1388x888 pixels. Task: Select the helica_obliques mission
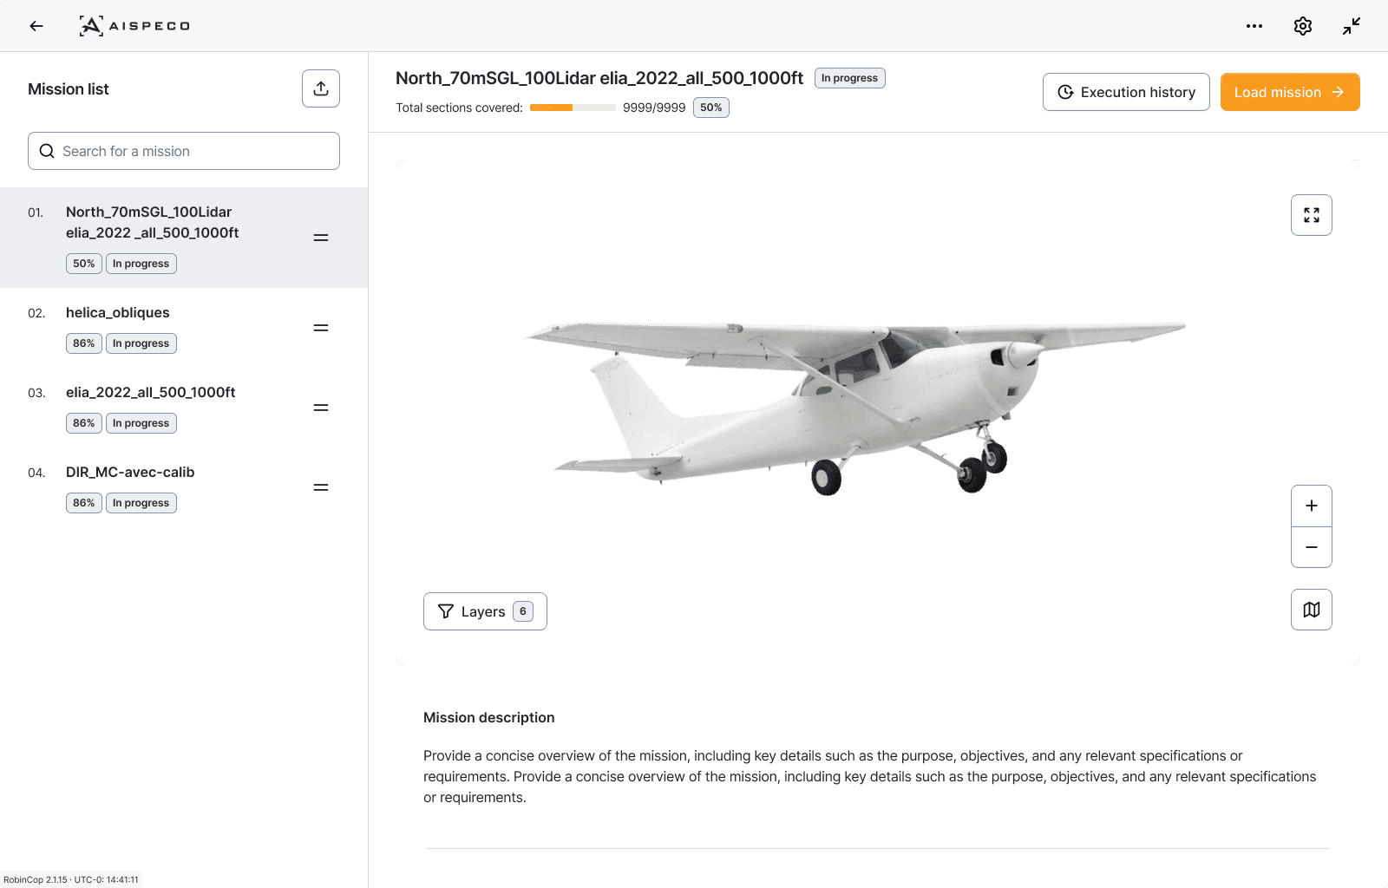coord(184,328)
